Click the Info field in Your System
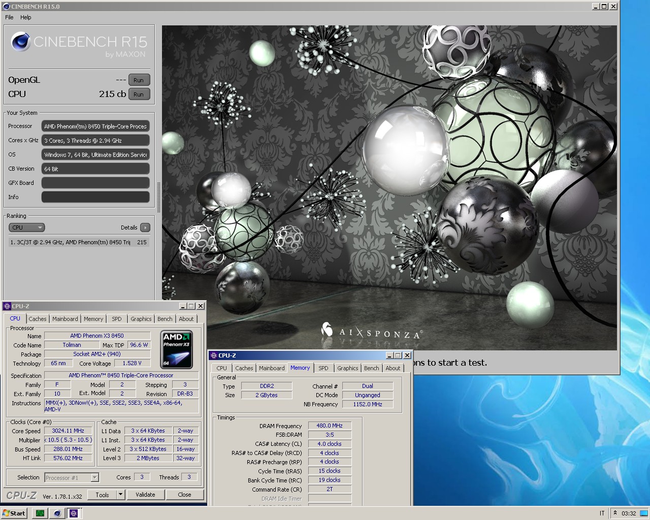This screenshot has height=520, width=650. click(x=95, y=197)
